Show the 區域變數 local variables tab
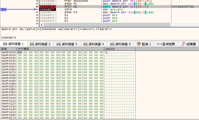 [x=166, y=44]
